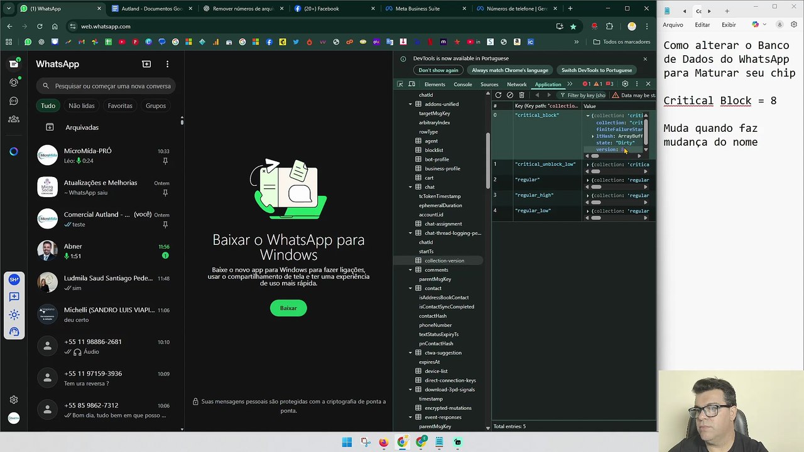Click the browser home button

[x=55, y=26]
